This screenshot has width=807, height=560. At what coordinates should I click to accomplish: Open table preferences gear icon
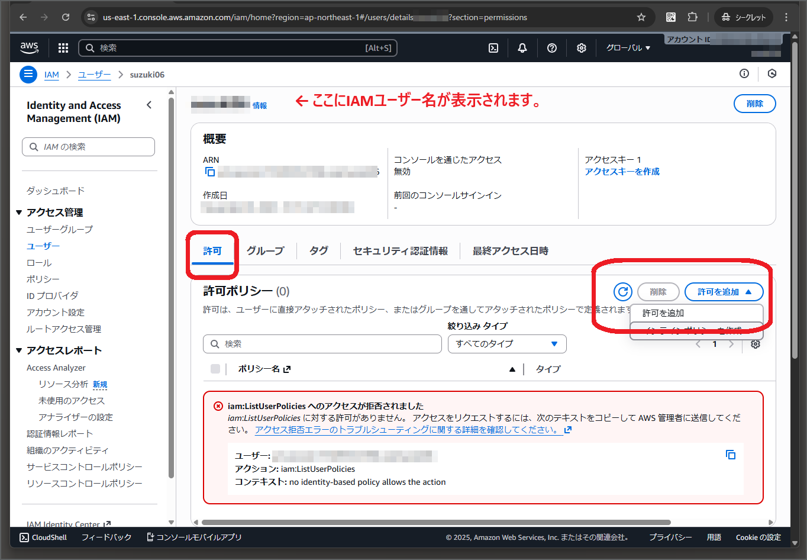click(756, 344)
